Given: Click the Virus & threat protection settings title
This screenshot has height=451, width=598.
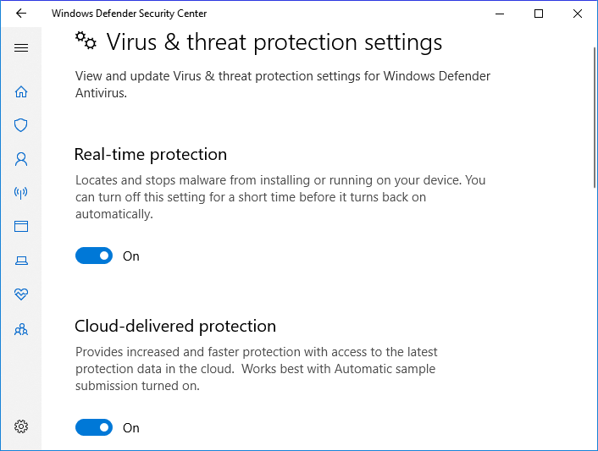Looking at the screenshot, I should [274, 42].
